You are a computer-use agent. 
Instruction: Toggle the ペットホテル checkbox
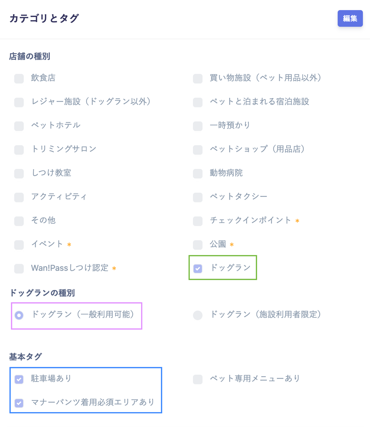coord(19,126)
